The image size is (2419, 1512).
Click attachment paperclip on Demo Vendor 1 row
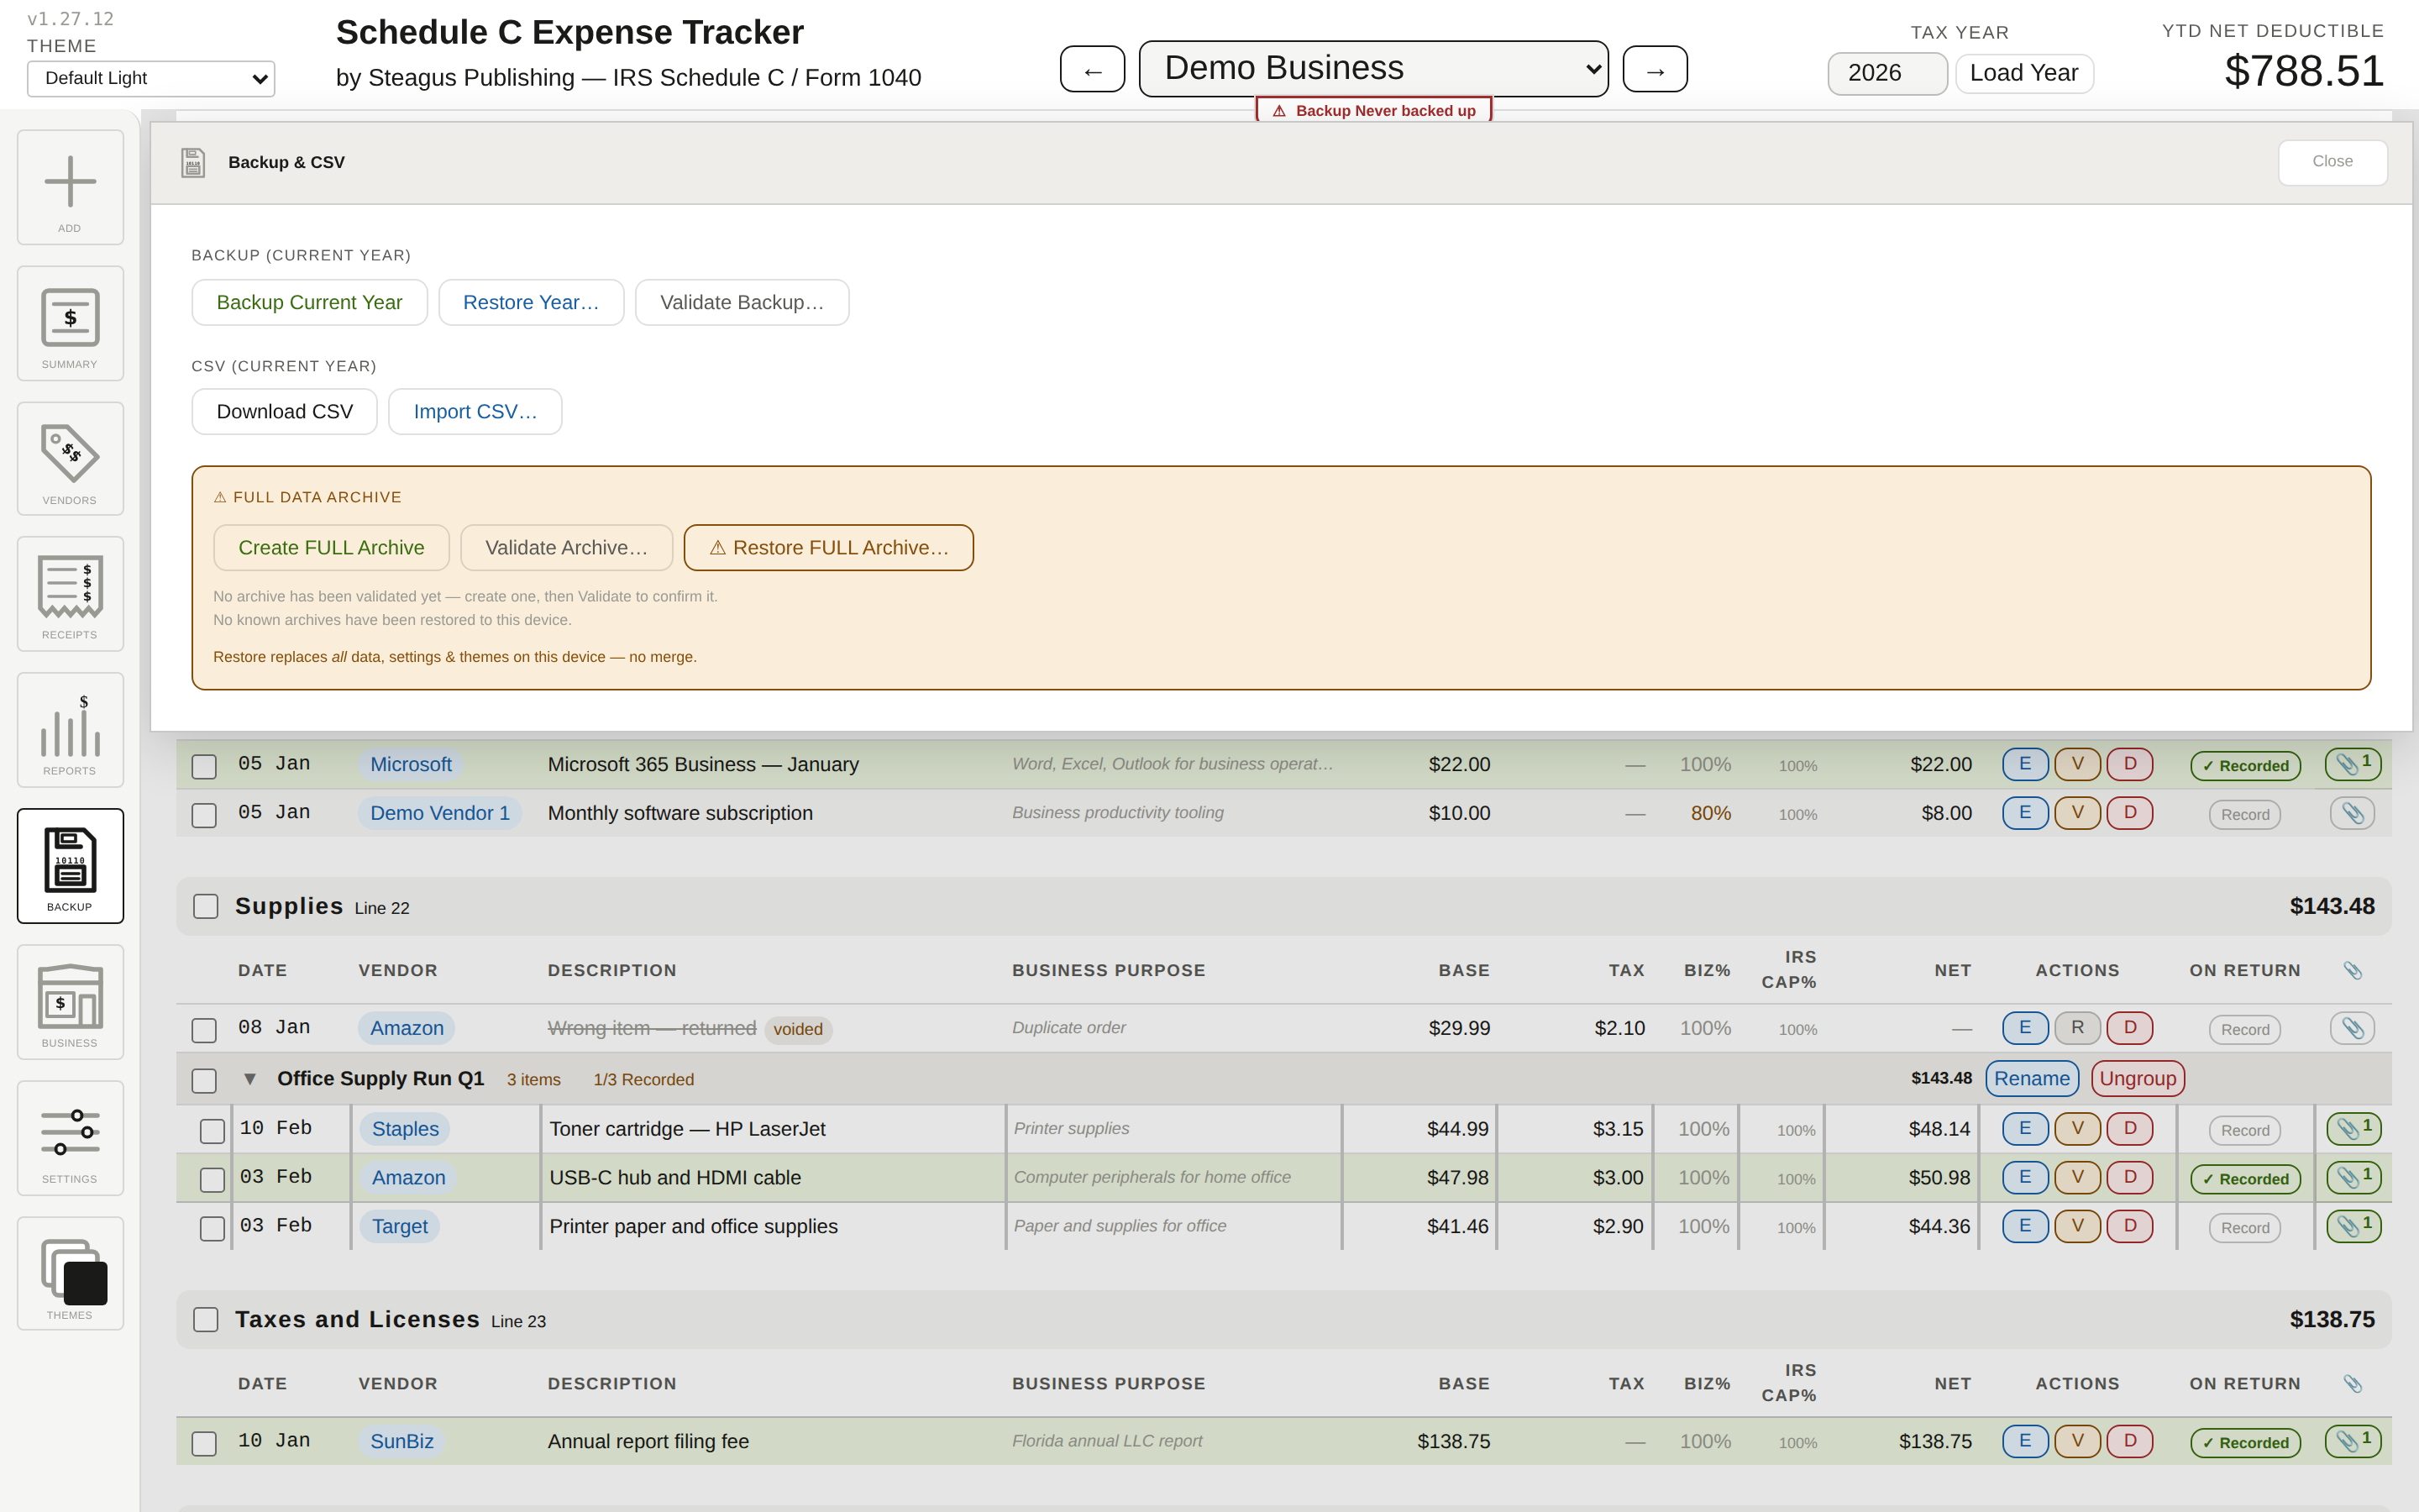(x=2352, y=813)
